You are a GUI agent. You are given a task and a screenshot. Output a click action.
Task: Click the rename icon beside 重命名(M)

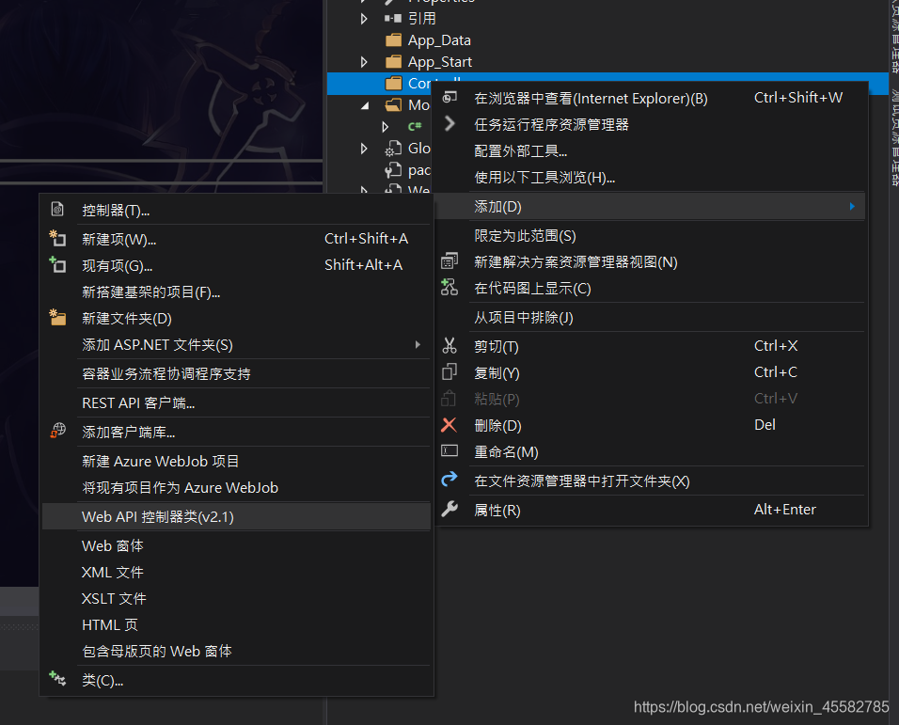point(449,451)
